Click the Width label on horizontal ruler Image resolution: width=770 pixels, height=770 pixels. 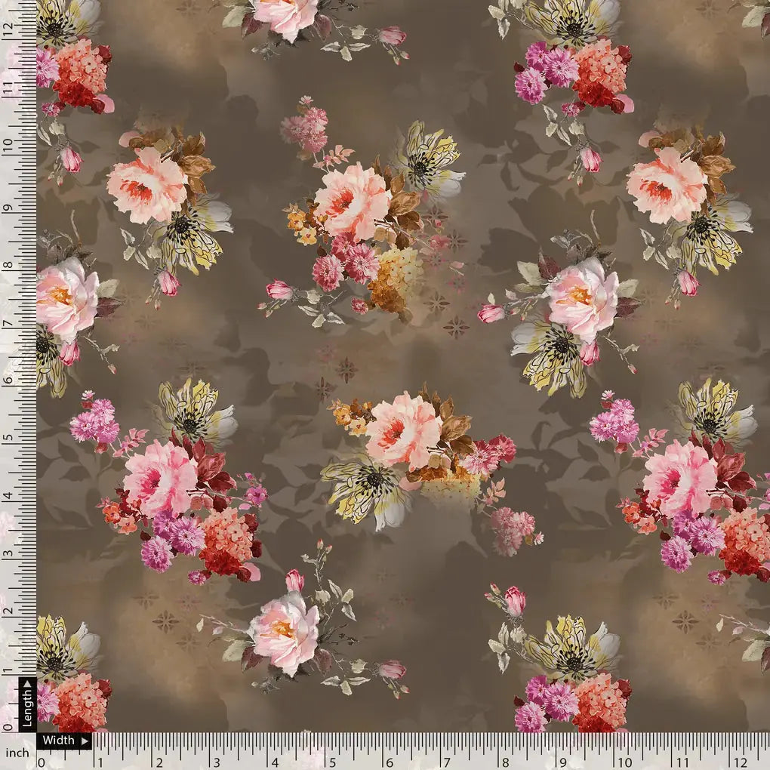pyautogui.click(x=57, y=741)
